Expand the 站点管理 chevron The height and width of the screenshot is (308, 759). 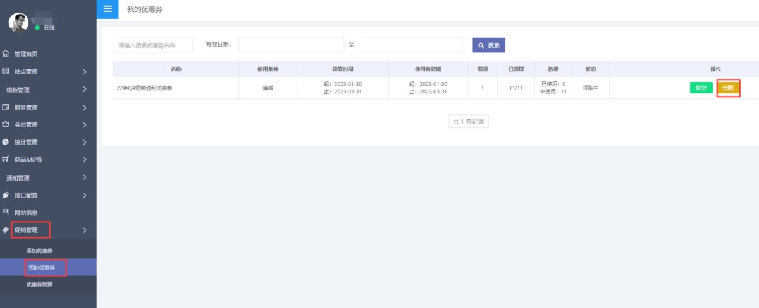pos(85,72)
